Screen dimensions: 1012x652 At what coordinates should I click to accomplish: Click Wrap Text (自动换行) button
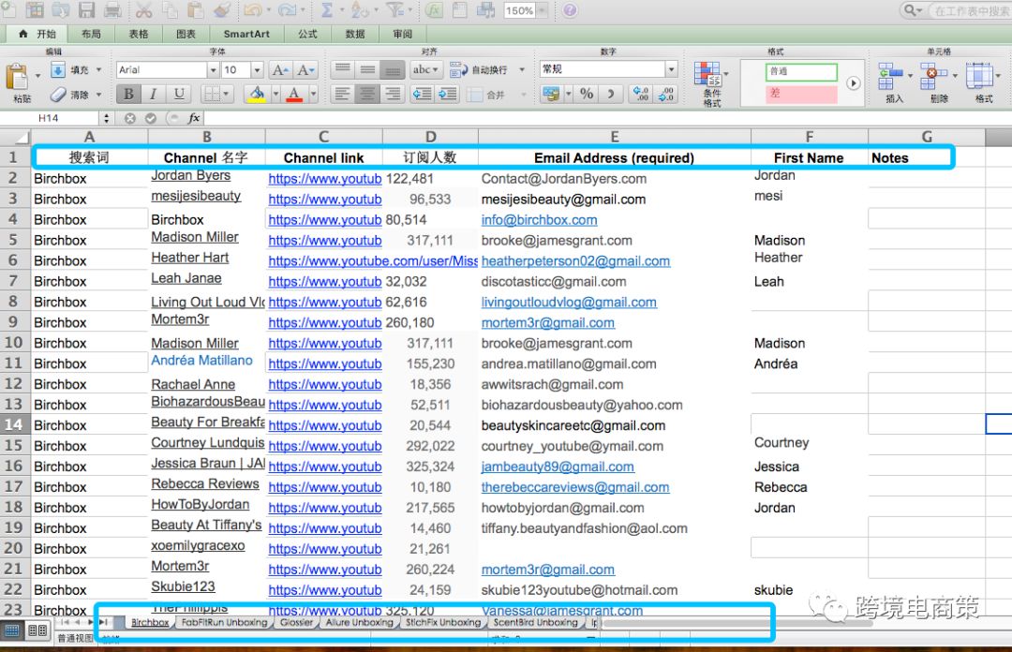point(479,69)
